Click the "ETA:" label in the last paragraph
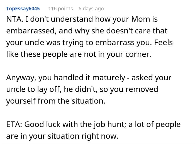195x144 pixels. tap(14, 125)
